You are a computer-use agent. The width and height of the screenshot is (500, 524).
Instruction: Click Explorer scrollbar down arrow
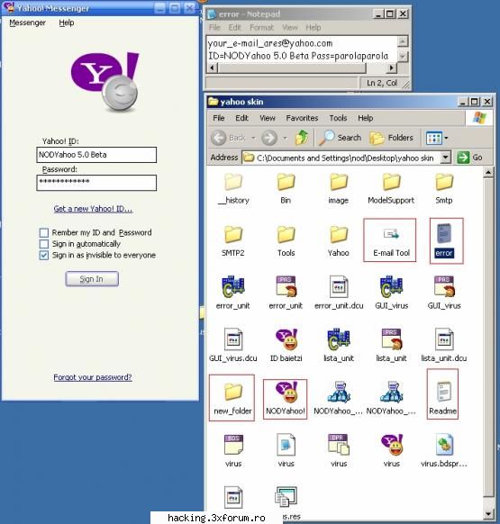click(488, 513)
